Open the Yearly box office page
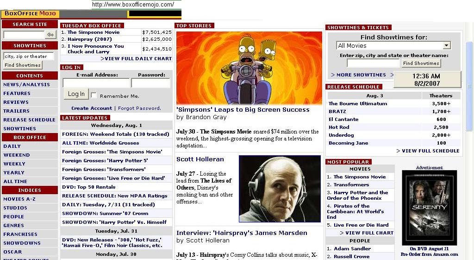The width and height of the screenshot is (474, 260). pyautogui.click(x=14, y=172)
